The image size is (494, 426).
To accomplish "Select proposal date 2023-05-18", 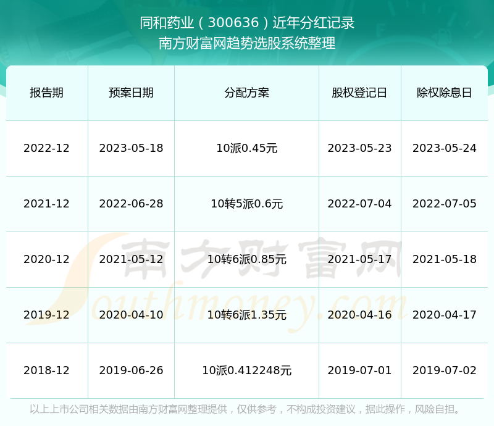I will [x=131, y=148].
